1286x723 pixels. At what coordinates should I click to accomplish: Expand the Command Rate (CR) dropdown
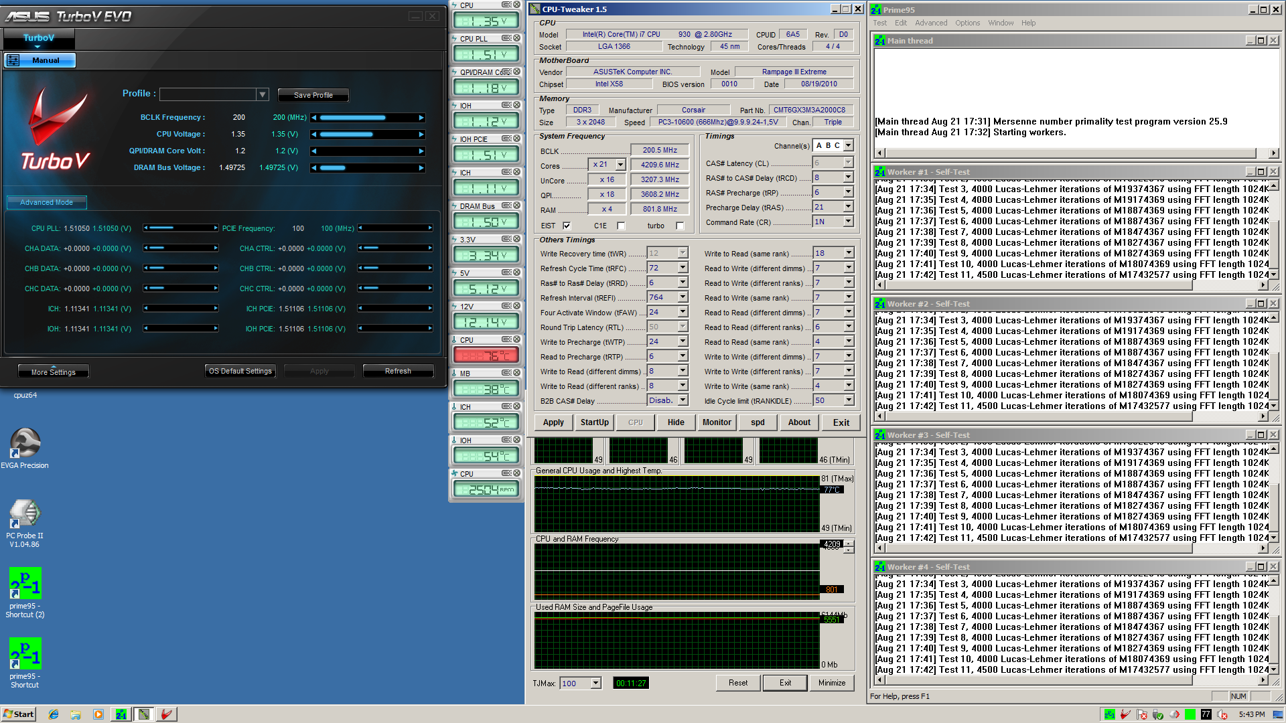click(x=848, y=222)
